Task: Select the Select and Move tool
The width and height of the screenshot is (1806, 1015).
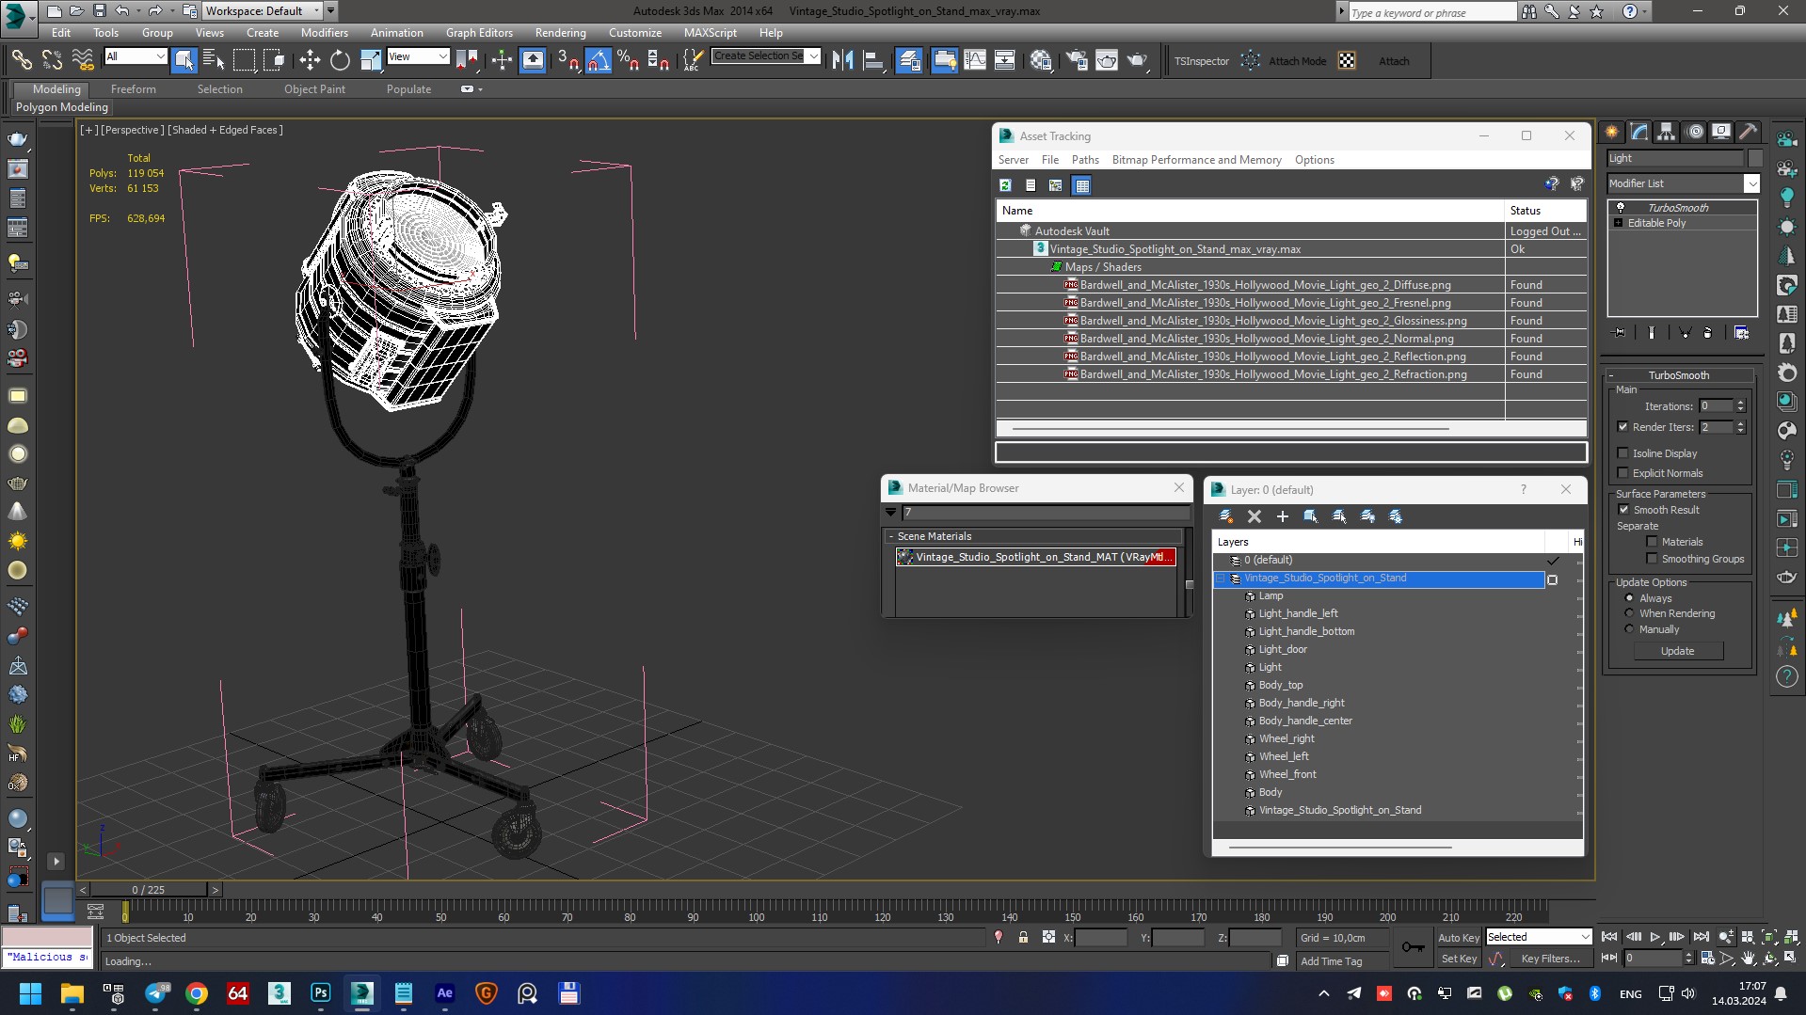Action: [310, 60]
